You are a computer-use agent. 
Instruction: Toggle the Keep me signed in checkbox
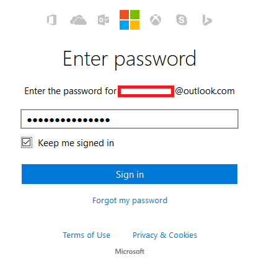27,142
